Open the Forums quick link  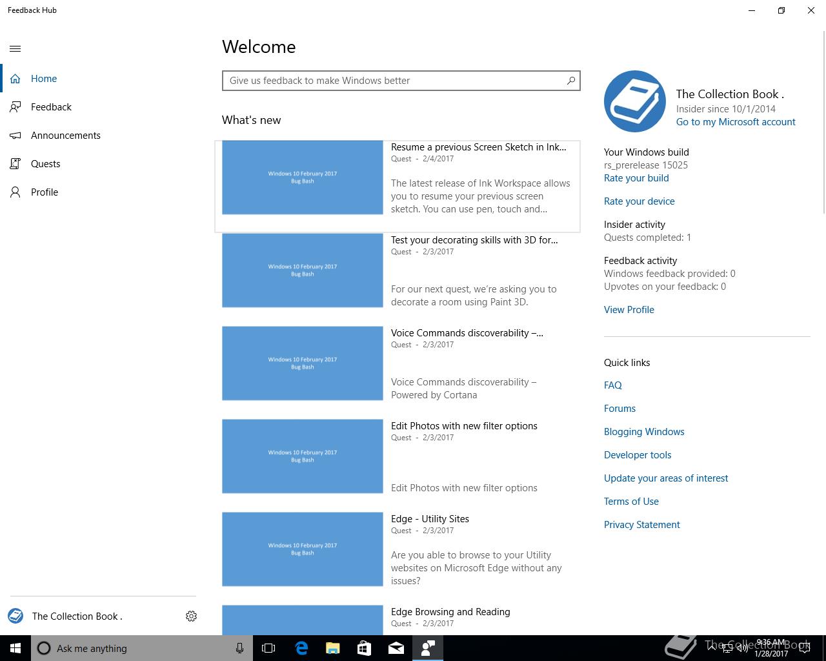(619, 409)
